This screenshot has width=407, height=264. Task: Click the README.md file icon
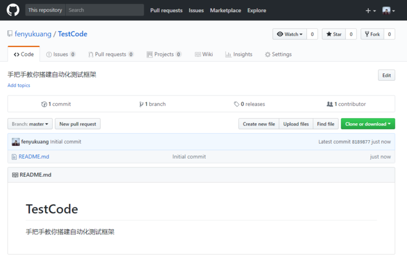15,156
